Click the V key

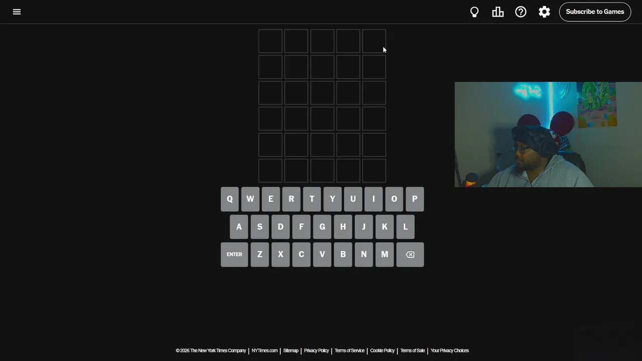(322, 255)
